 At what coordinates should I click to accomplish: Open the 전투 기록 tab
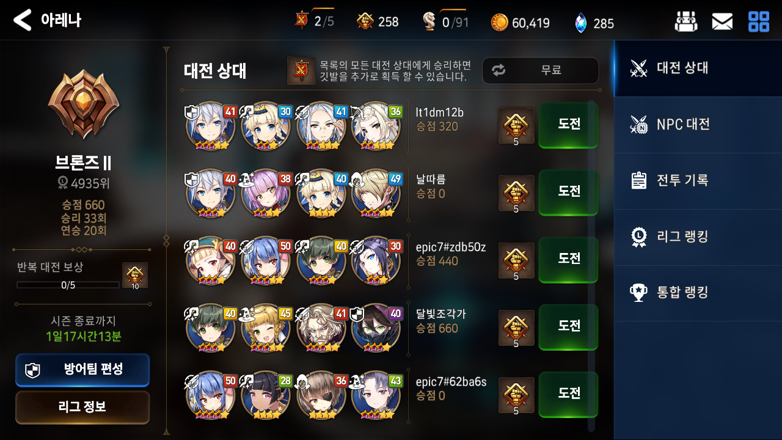(x=698, y=181)
